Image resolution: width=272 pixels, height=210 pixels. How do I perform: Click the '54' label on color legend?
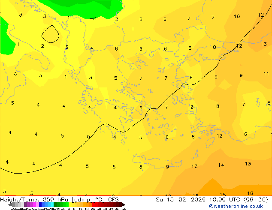tap(124, 209)
